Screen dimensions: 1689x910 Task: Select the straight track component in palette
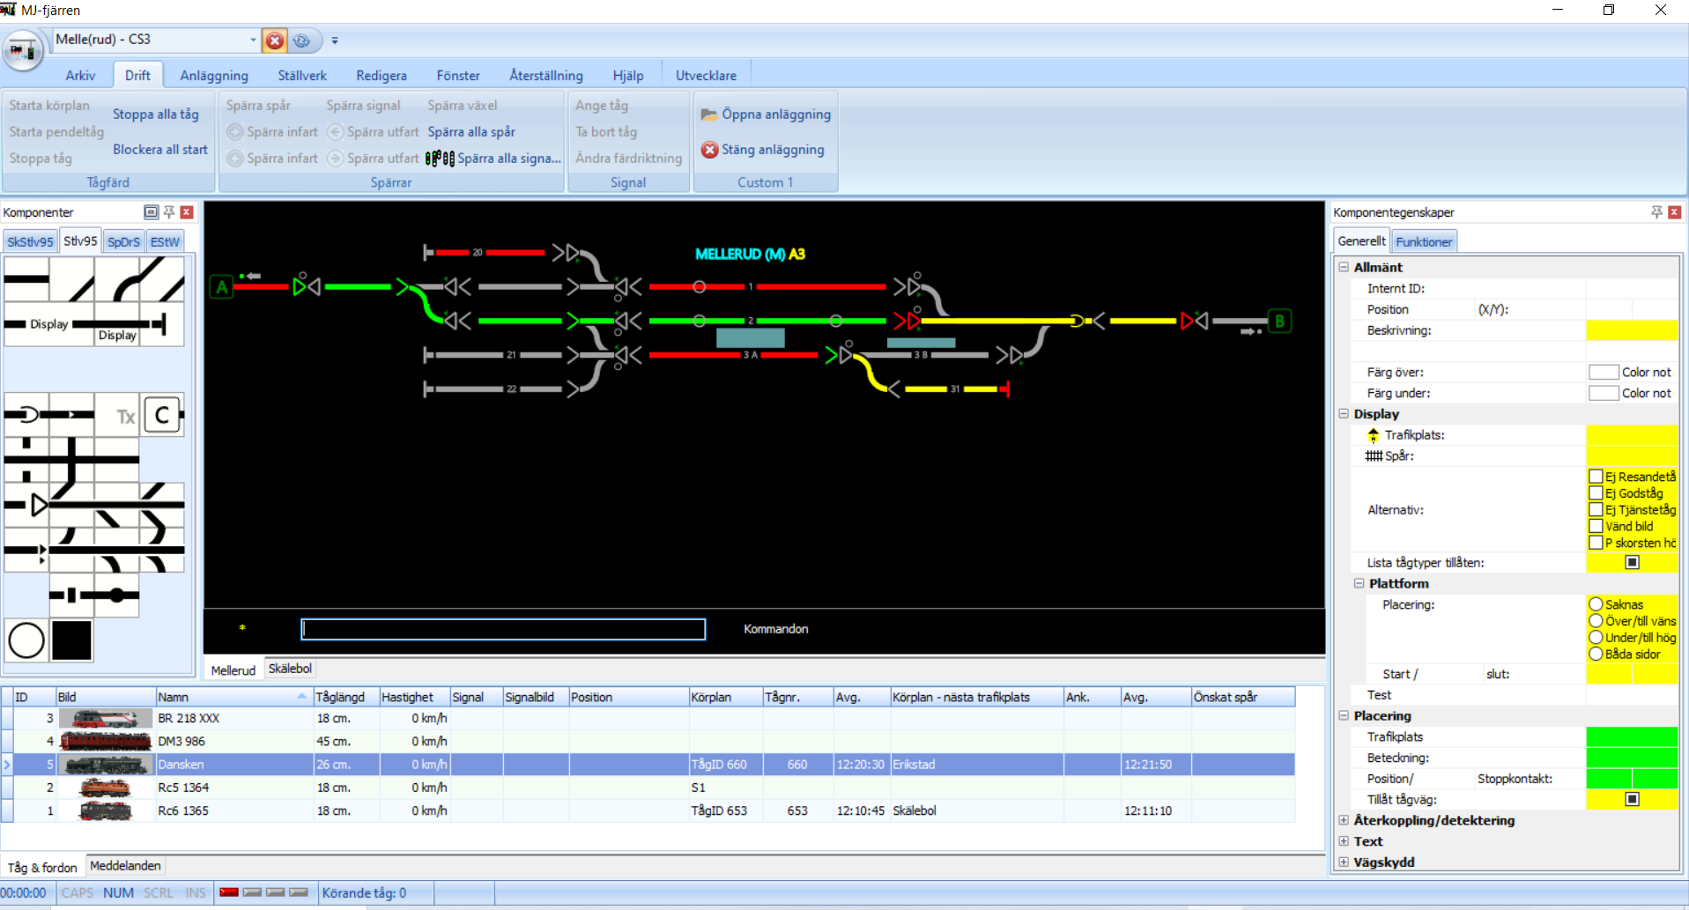[27, 279]
